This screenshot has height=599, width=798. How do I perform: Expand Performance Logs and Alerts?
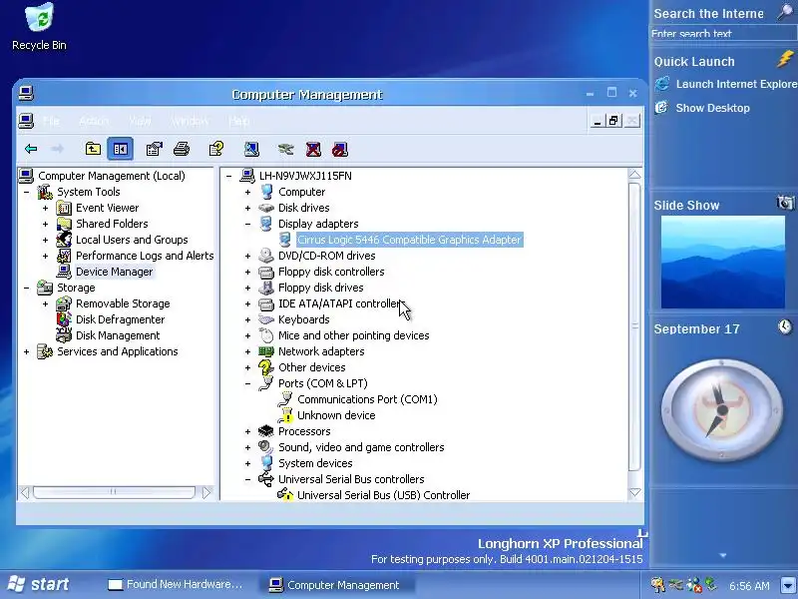45,256
